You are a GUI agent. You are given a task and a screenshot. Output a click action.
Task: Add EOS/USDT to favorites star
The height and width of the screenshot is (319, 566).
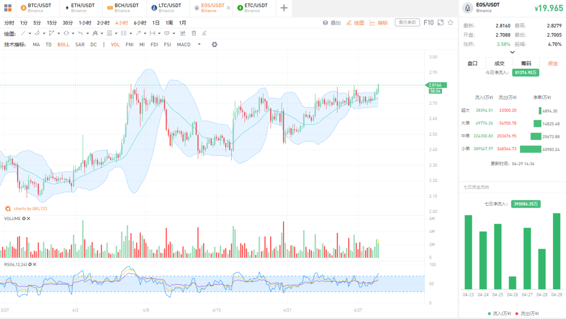click(451, 23)
